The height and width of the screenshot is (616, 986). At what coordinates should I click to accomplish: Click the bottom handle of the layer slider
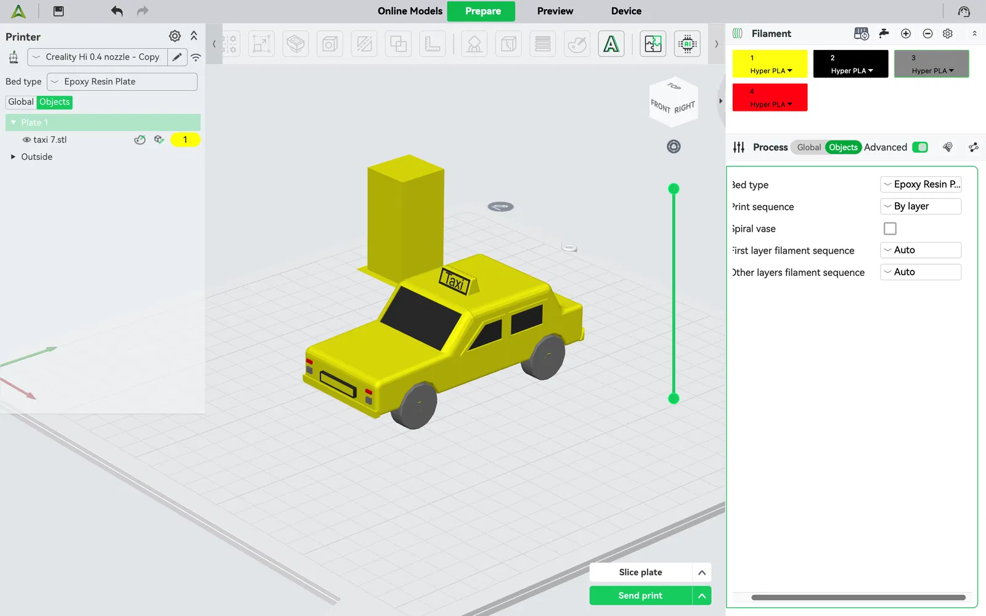674,399
